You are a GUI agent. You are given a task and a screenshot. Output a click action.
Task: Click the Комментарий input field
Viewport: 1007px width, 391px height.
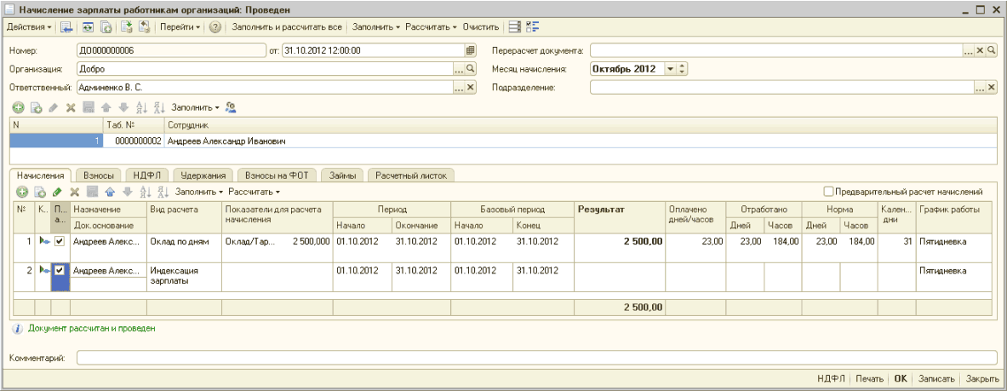click(x=535, y=358)
